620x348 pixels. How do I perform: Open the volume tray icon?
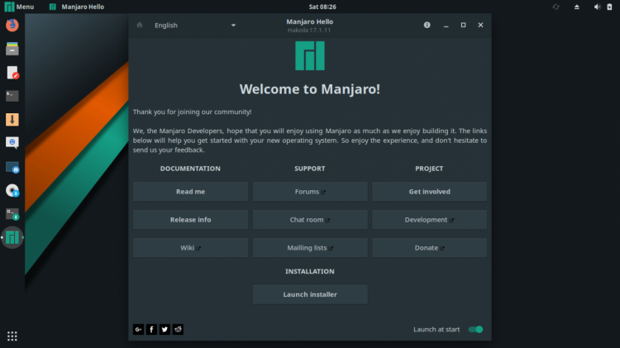point(597,7)
